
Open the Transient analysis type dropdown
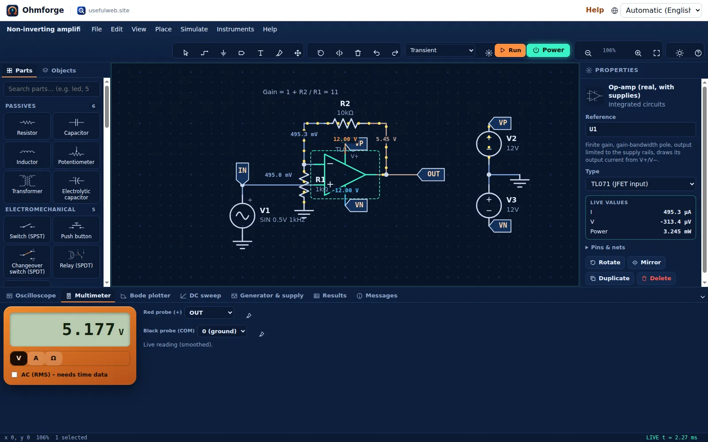coord(441,50)
